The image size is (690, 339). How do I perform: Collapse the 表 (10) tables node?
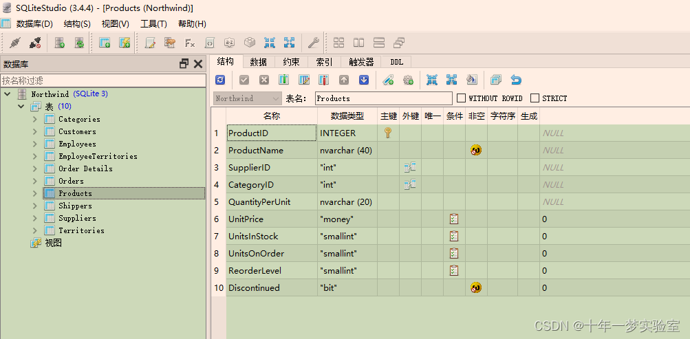[x=21, y=107]
